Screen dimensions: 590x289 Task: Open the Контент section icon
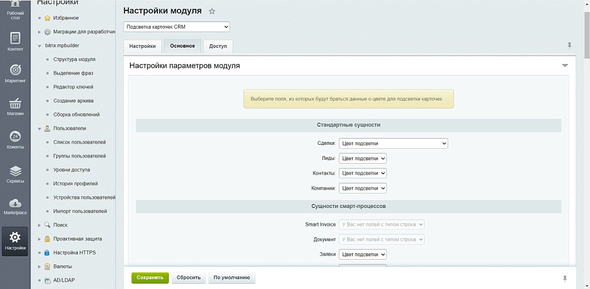click(x=15, y=38)
